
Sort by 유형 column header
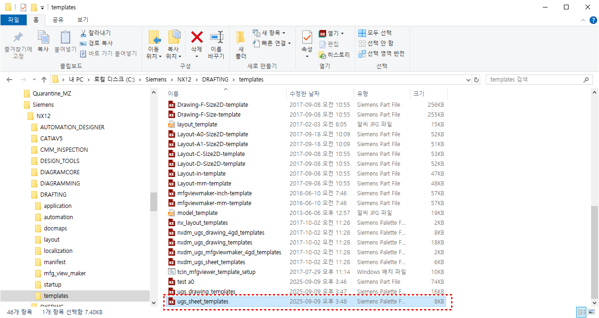(x=382, y=94)
